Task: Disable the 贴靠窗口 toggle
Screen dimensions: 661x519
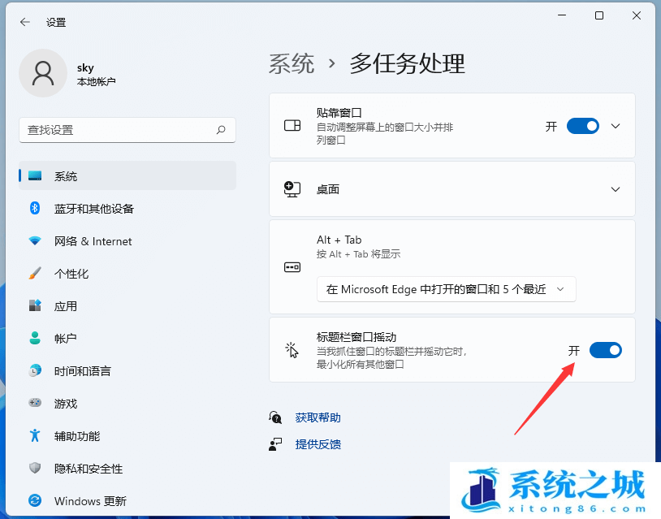Action: 583,126
